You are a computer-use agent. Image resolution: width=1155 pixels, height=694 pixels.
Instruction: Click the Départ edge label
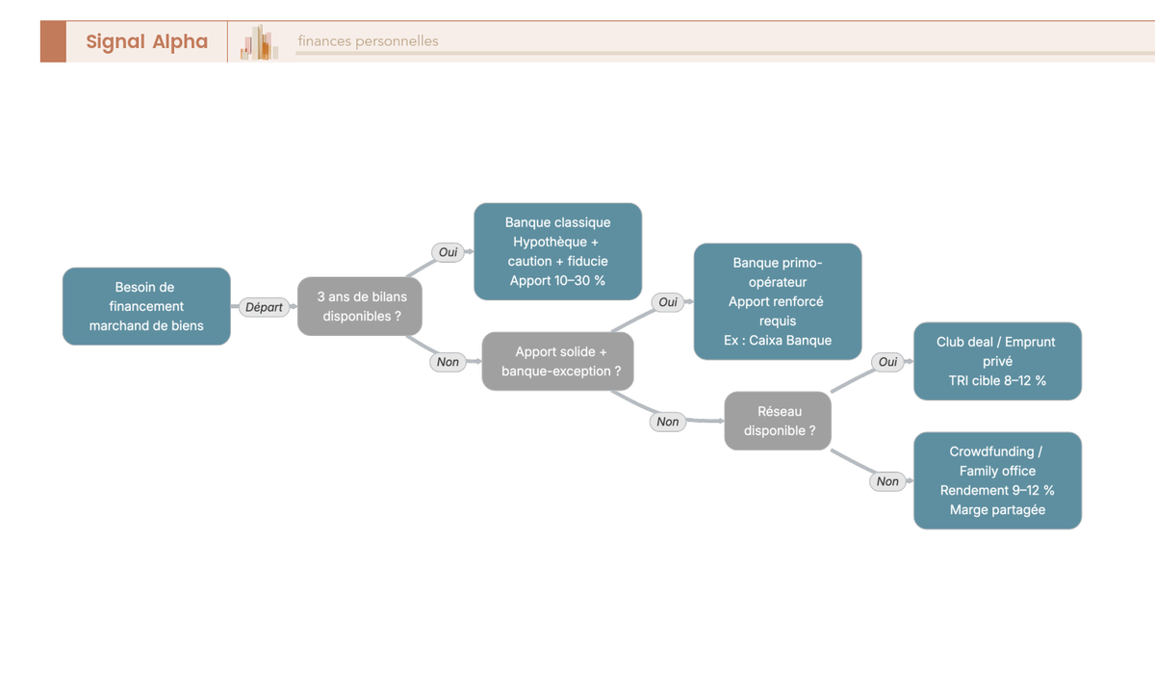pos(264,307)
